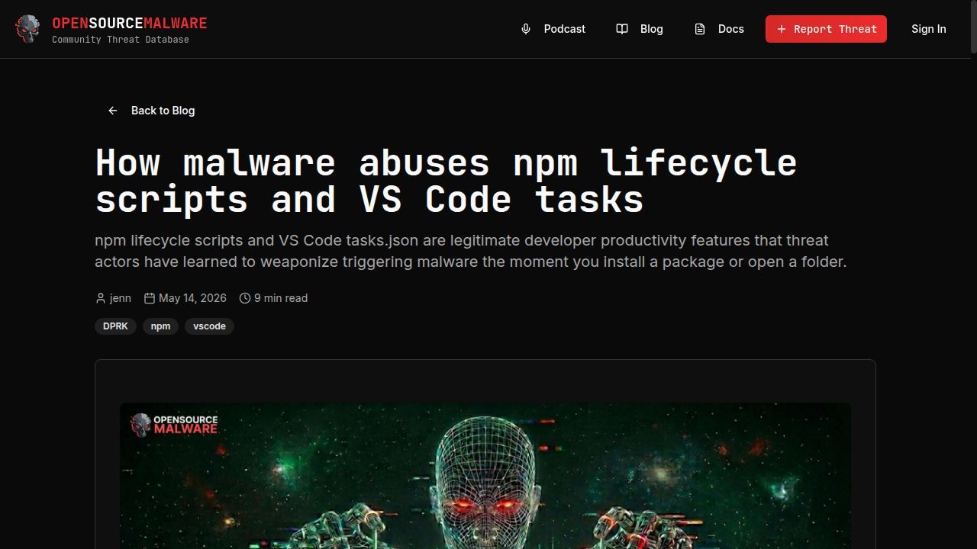Image resolution: width=977 pixels, height=549 pixels.
Task: Select the 9 min read text
Action: [x=281, y=298]
